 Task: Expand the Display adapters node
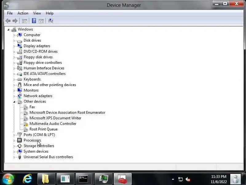click(x=14, y=46)
